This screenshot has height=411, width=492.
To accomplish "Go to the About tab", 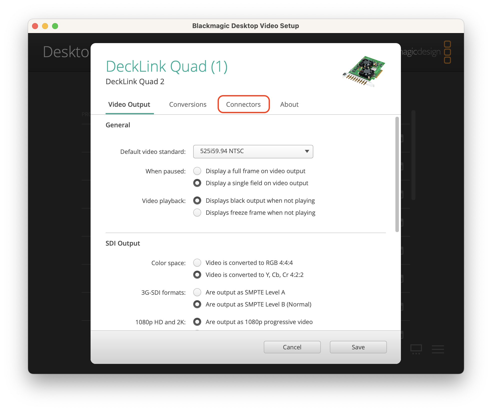I will tap(289, 105).
